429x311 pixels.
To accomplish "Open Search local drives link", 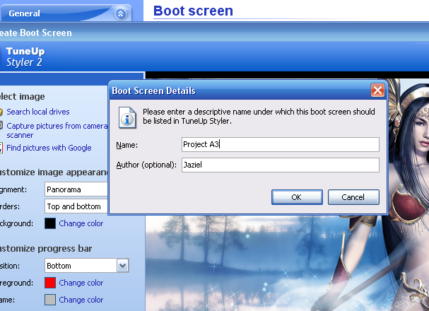I will (x=38, y=112).
